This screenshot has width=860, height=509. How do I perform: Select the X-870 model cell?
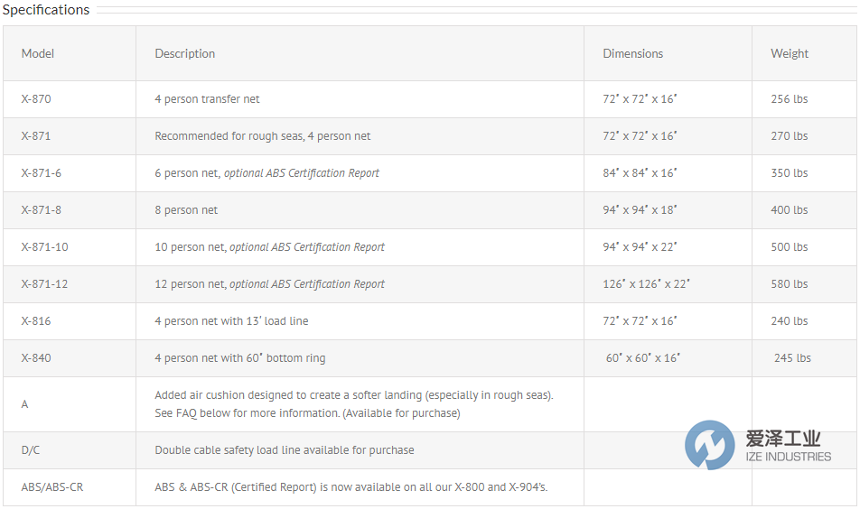click(x=36, y=99)
